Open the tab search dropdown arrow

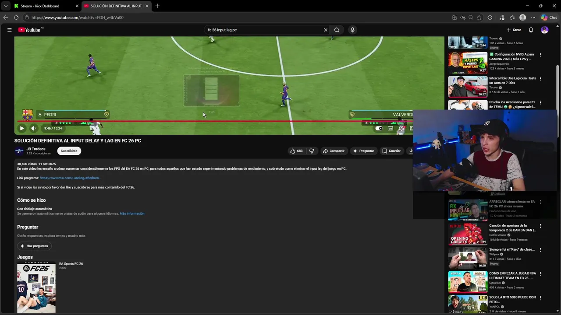[5, 6]
